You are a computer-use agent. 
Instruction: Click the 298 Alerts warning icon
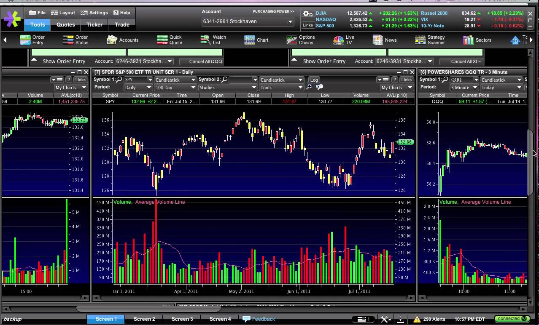click(x=417, y=319)
